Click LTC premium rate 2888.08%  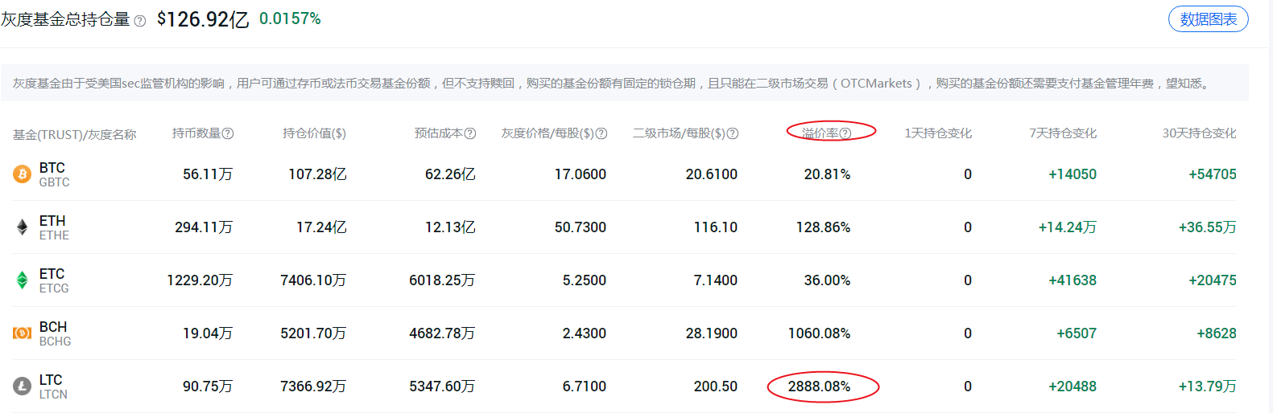(x=819, y=386)
